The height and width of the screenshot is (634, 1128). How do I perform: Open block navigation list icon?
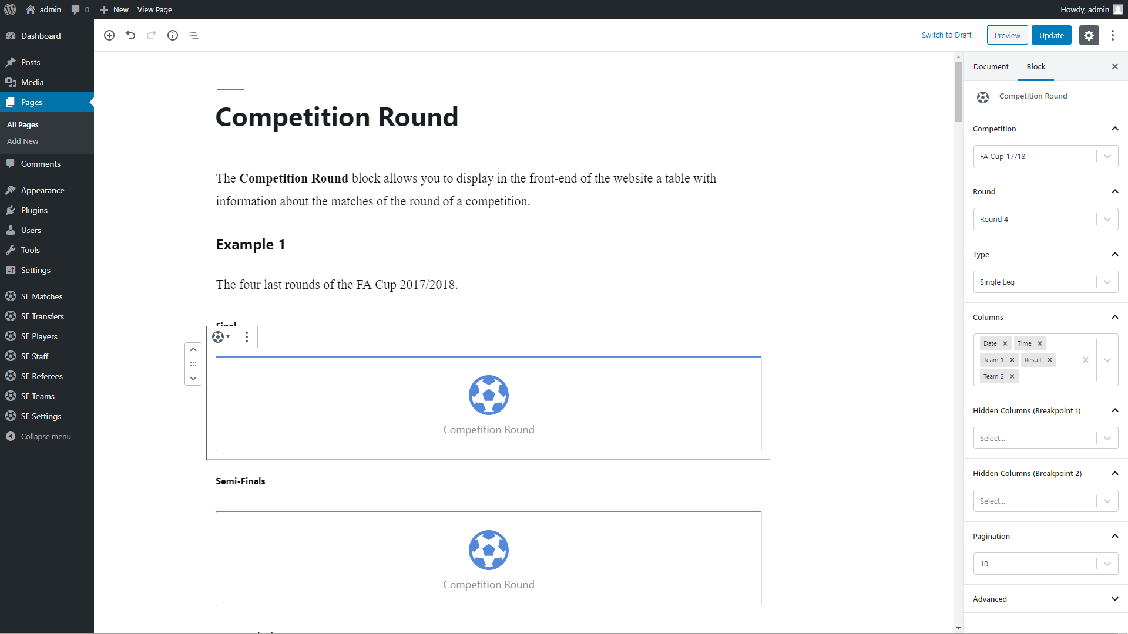(194, 35)
